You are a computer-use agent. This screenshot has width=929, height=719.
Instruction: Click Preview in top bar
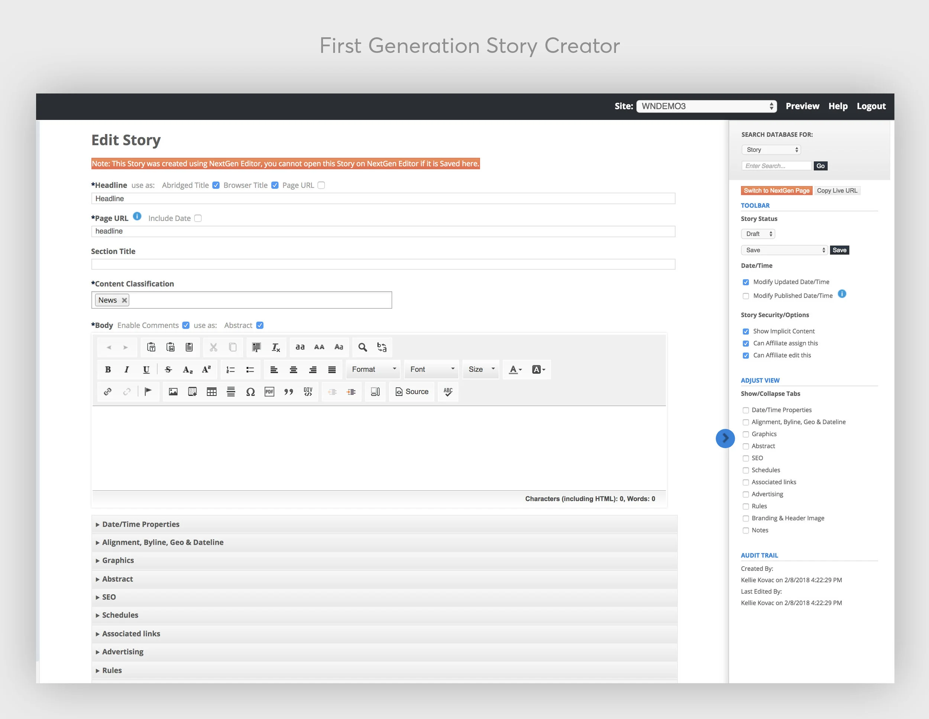click(x=802, y=106)
